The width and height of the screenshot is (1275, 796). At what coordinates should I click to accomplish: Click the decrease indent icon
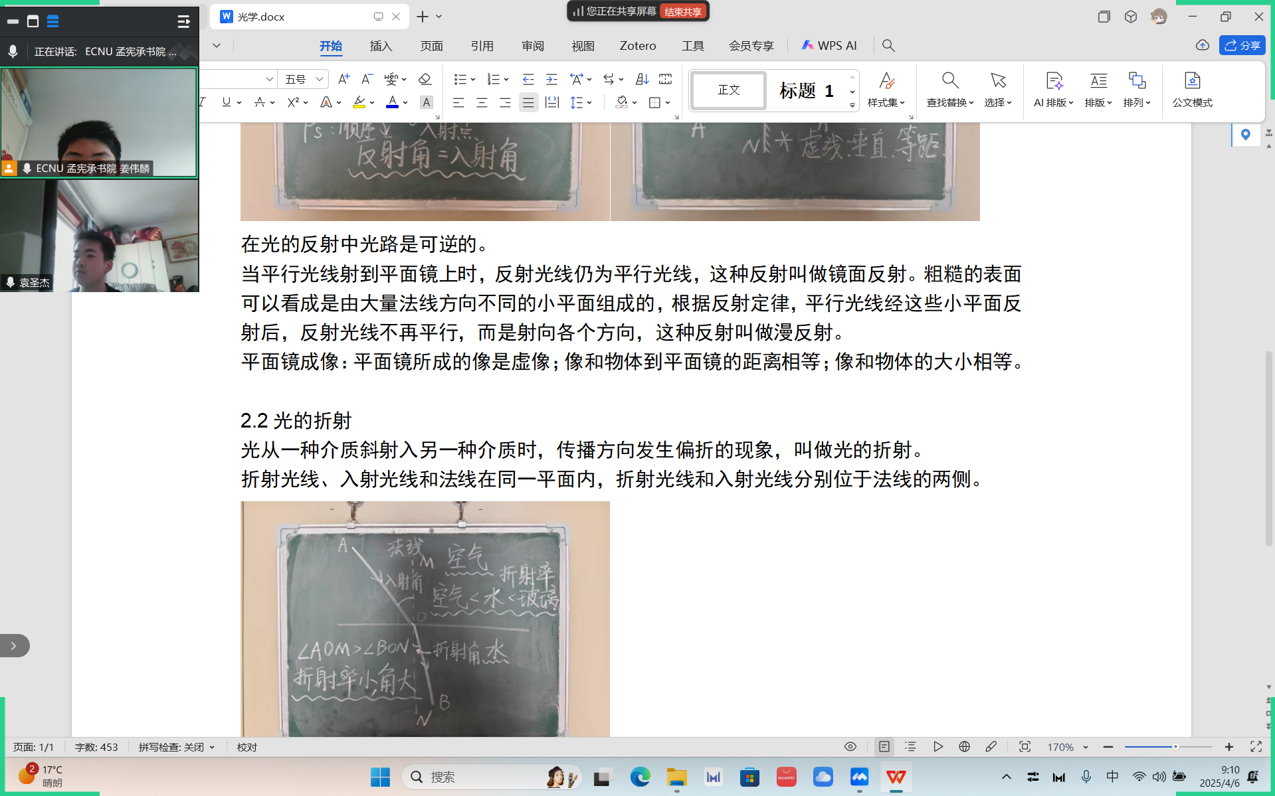(x=528, y=80)
